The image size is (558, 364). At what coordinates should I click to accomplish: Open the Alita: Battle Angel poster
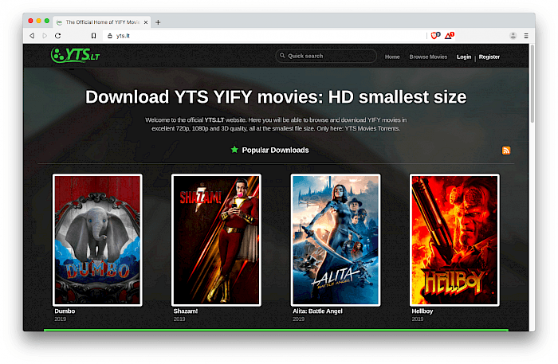pos(336,240)
